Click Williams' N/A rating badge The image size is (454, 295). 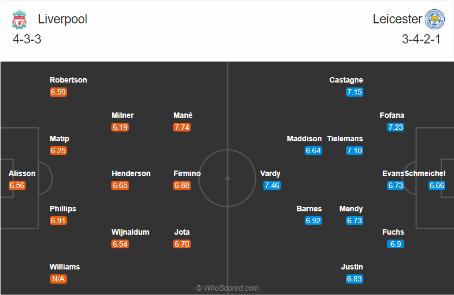58,279
